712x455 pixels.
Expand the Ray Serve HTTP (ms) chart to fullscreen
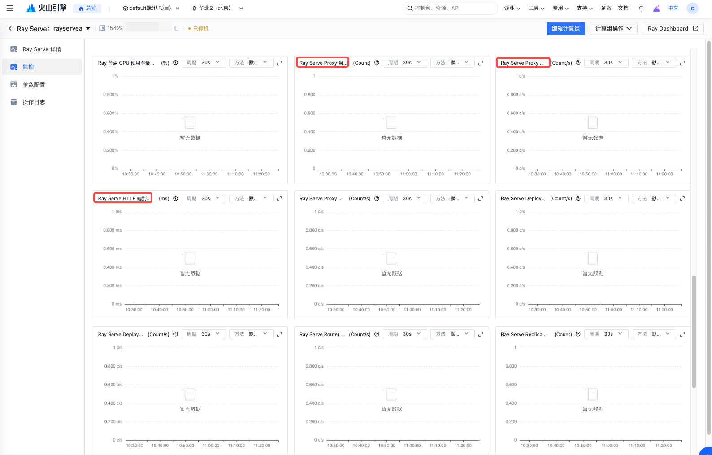coord(279,198)
